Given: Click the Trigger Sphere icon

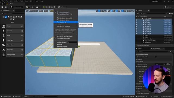Looking at the screenshot, I should [4, 54].
